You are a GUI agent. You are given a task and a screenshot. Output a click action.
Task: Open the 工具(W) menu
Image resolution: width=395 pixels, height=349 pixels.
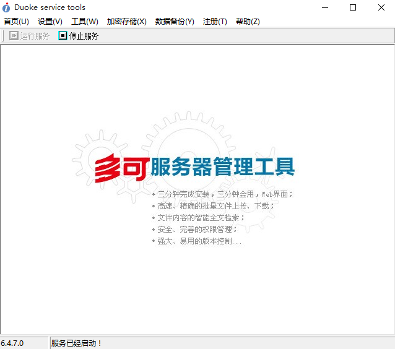(x=85, y=22)
